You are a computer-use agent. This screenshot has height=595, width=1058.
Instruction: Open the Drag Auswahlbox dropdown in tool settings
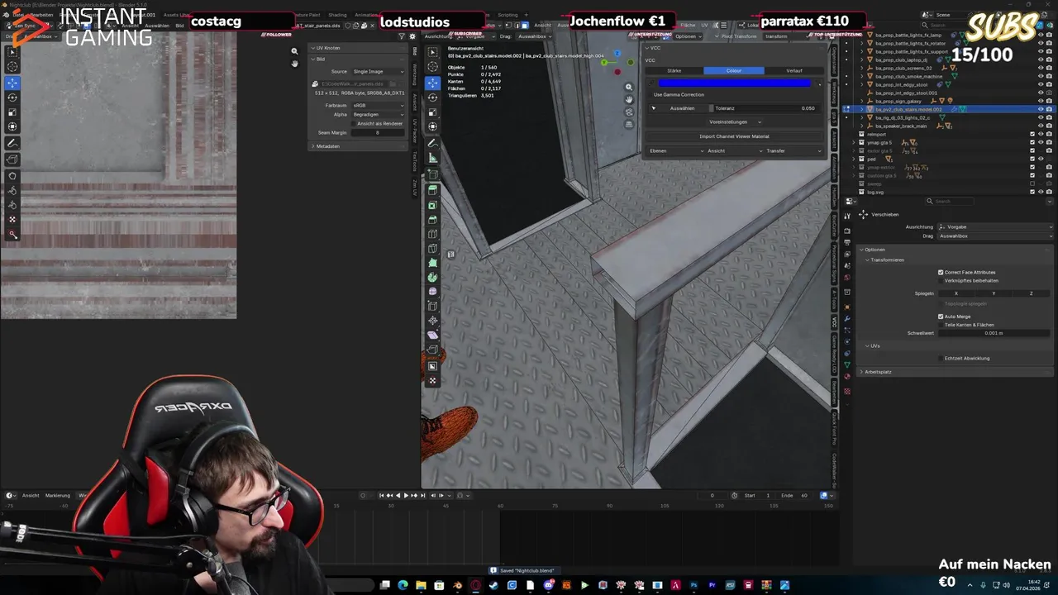pyautogui.click(x=995, y=236)
